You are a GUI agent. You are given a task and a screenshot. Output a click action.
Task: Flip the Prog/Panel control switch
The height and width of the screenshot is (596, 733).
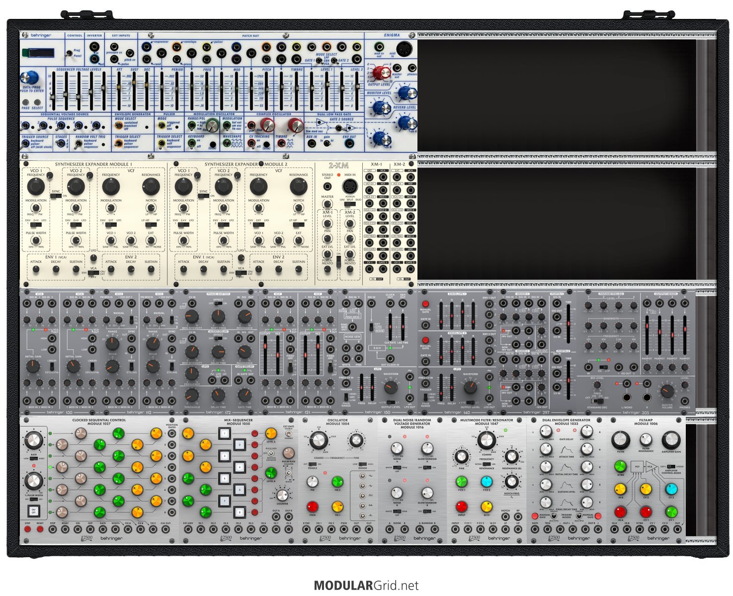click(x=69, y=52)
